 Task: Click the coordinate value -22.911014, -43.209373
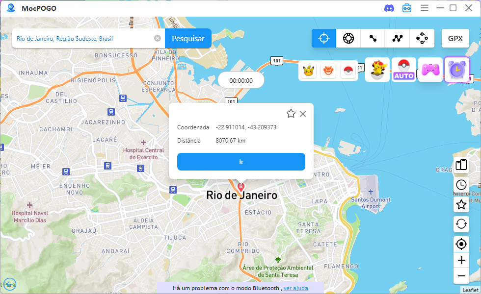pos(246,127)
